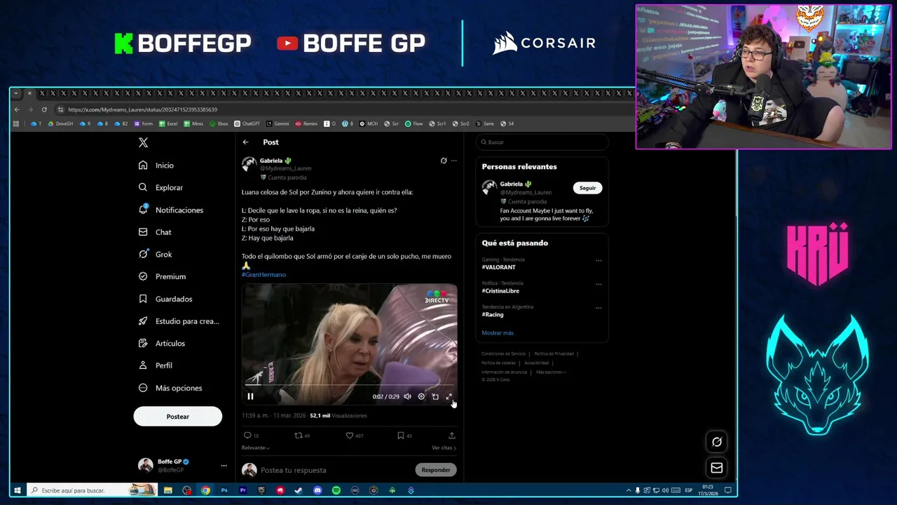Viewport: 897px width, 505px height.
Task: Expand the Relevante sort dropdown
Action: coord(256,447)
